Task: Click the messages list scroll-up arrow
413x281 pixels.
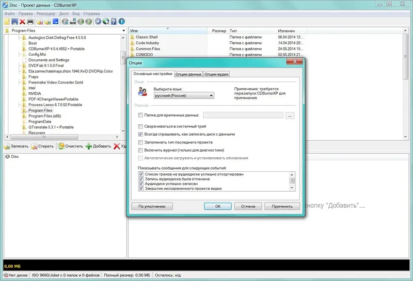Action: [x=292, y=175]
